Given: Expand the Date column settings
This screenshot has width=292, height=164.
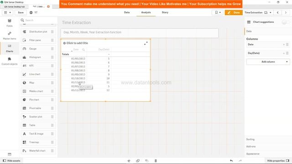Looking at the screenshot, I should pyautogui.click(x=268, y=45).
